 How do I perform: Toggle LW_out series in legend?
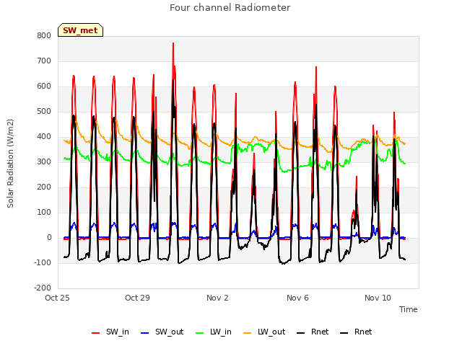(x=264, y=332)
